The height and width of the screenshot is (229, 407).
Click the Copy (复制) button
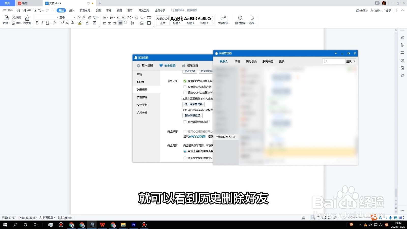tap(17, 23)
